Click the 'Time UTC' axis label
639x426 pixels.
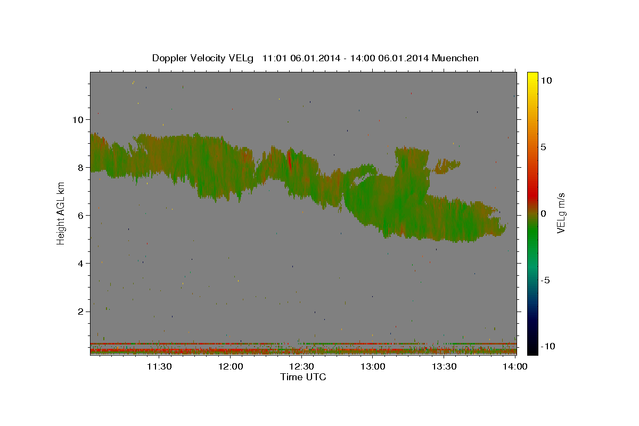(303, 377)
